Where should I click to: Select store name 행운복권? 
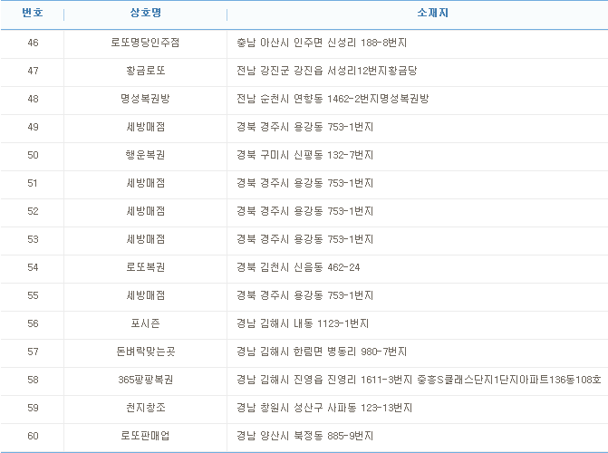click(145, 155)
